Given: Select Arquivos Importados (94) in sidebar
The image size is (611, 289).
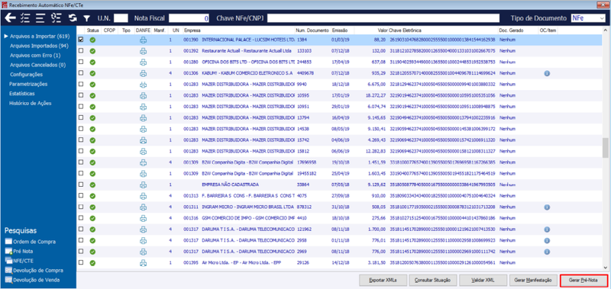Looking at the screenshot, I should pos(39,46).
